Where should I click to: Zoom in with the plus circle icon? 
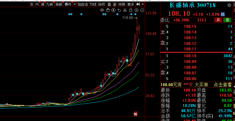pyautogui.click(x=136, y=10)
